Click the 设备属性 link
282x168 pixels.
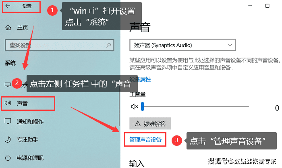pos(140,79)
